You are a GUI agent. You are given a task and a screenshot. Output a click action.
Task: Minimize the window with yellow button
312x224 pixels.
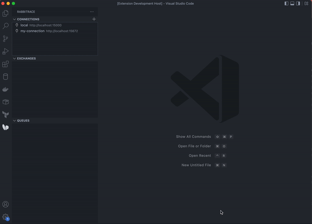click(x=8, y=4)
